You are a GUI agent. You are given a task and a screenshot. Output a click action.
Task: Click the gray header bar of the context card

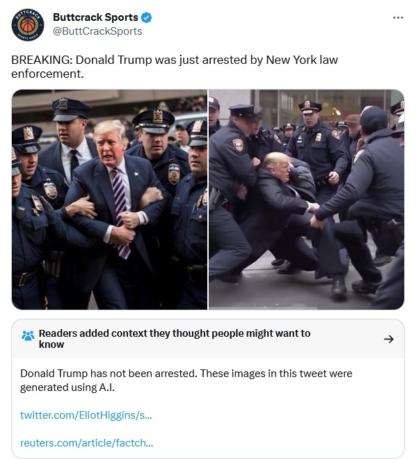click(x=208, y=339)
